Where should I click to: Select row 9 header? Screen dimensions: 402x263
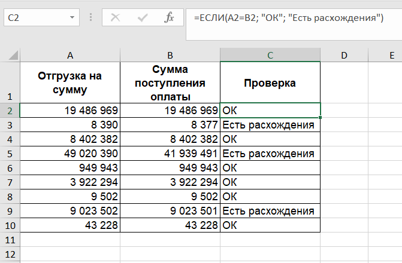pyautogui.click(x=10, y=211)
